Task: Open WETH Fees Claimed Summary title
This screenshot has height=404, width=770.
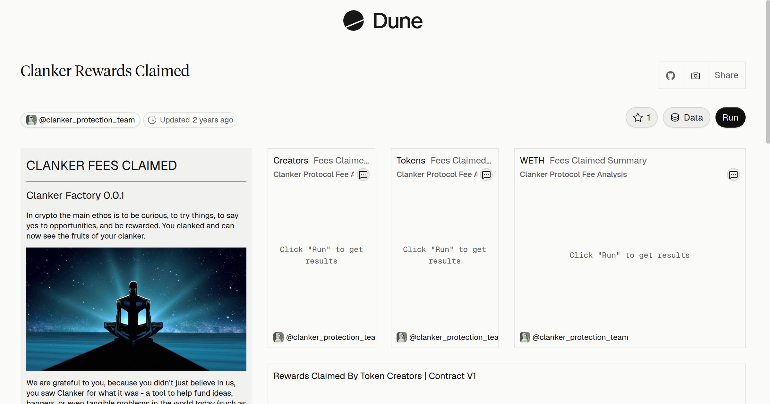Action: [583, 160]
